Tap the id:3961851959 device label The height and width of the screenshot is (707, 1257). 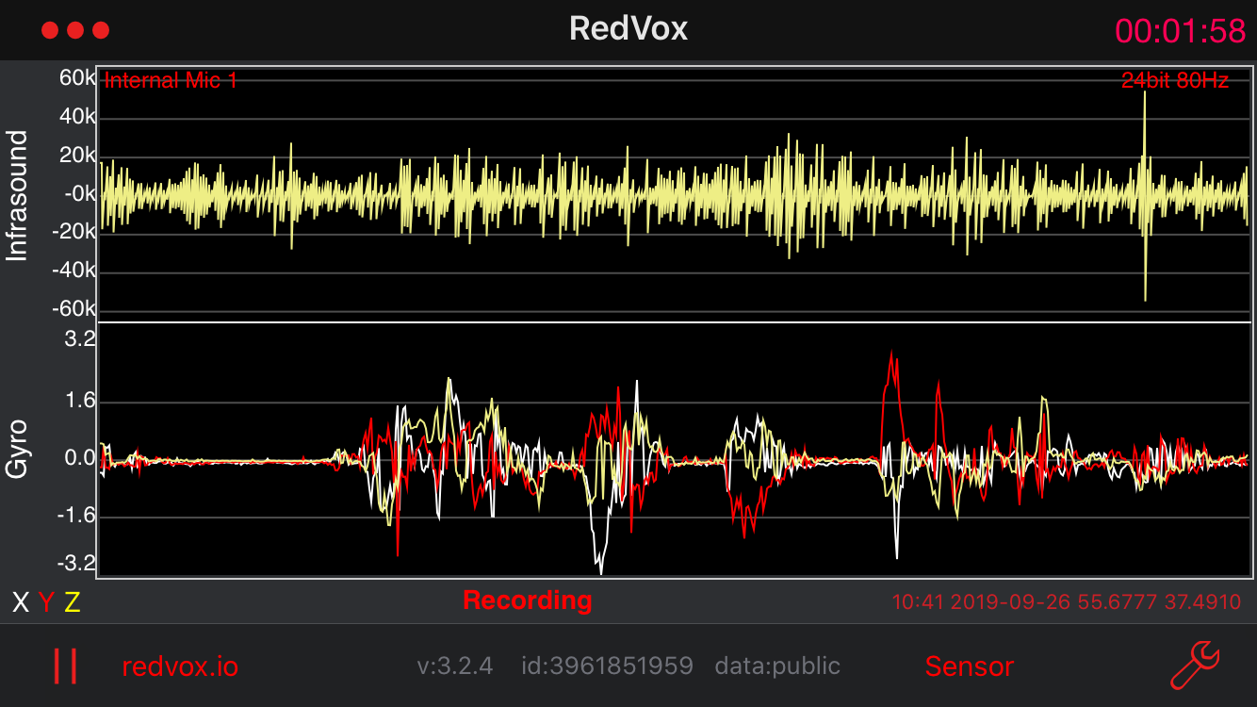(607, 666)
